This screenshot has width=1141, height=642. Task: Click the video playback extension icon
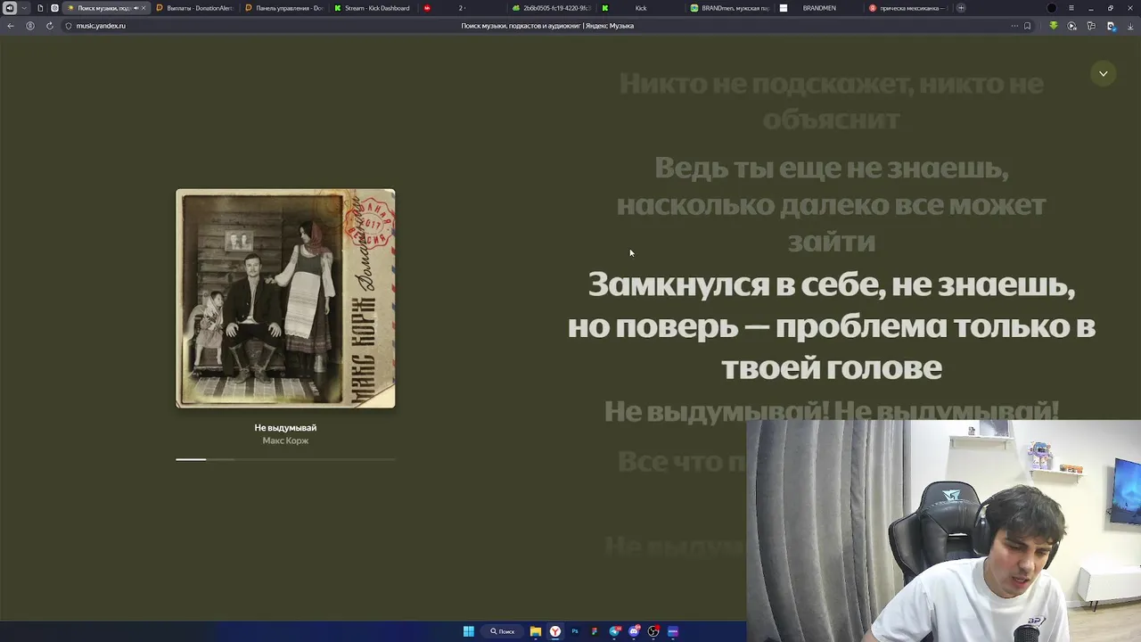pyautogui.click(x=1071, y=26)
